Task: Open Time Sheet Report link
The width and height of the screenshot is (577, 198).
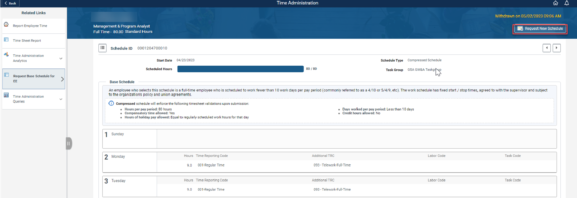Action: [27, 41]
